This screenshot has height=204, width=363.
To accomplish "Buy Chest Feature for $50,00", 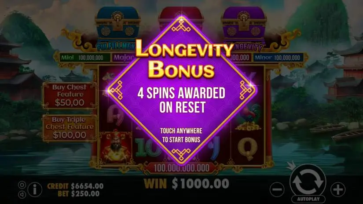I will 70,95.
